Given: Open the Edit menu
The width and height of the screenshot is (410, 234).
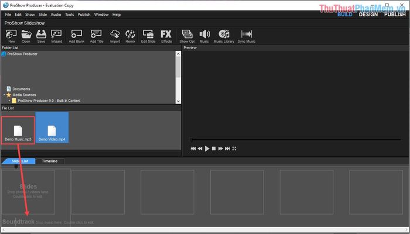Looking at the screenshot, I should pyautogui.click(x=18, y=15).
